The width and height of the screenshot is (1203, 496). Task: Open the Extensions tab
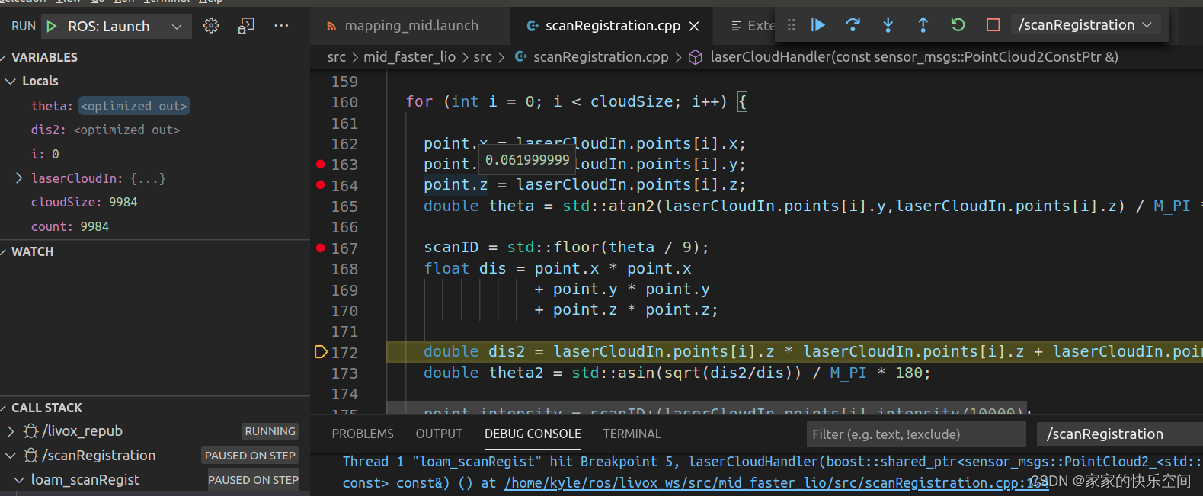[753, 26]
